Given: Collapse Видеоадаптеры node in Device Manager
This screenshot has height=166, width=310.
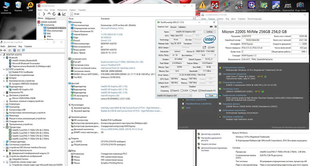Looking at the screenshot, I should pos(4,87).
